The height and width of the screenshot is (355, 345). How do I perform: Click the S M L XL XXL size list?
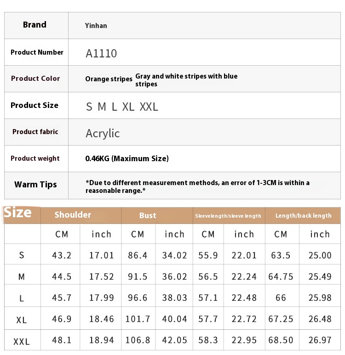point(122,107)
